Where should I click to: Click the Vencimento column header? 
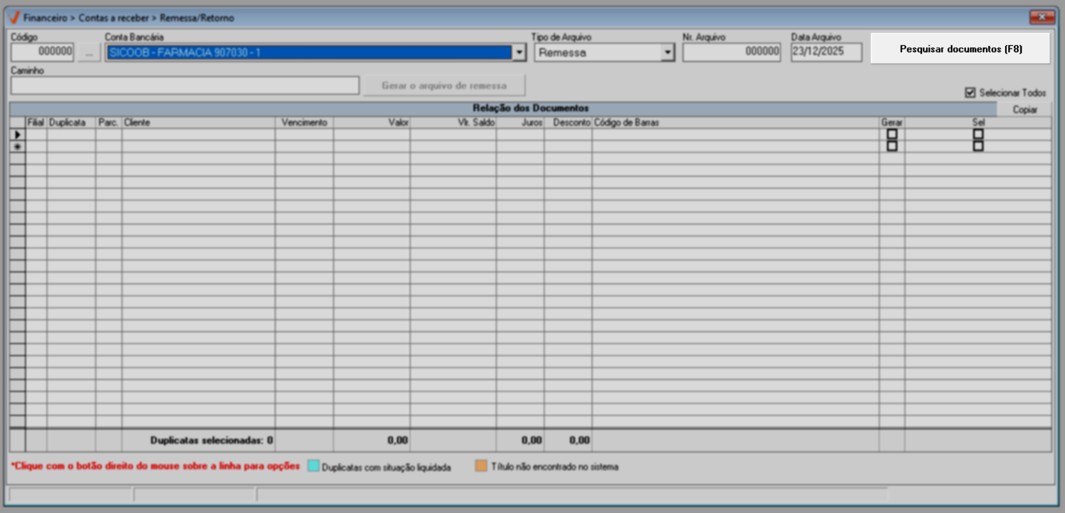[304, 122]
